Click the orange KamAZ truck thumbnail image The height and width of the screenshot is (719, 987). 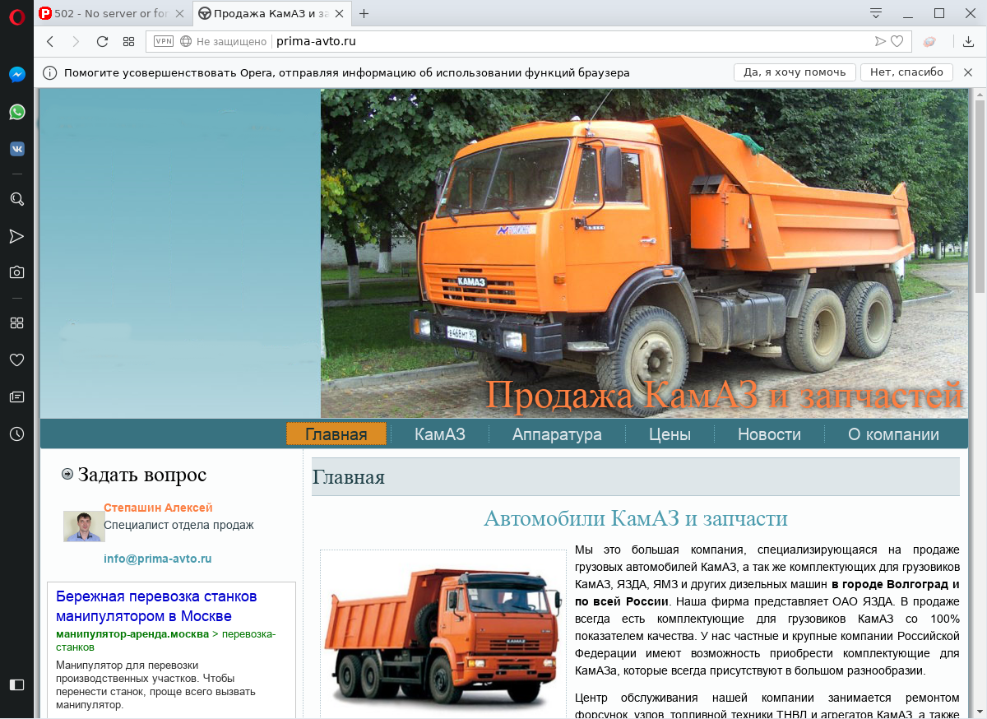[443, 633]
